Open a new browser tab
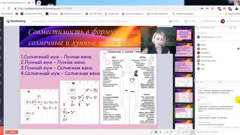The height and width of the screenshot is (135, 240). [x=39, y=3]
